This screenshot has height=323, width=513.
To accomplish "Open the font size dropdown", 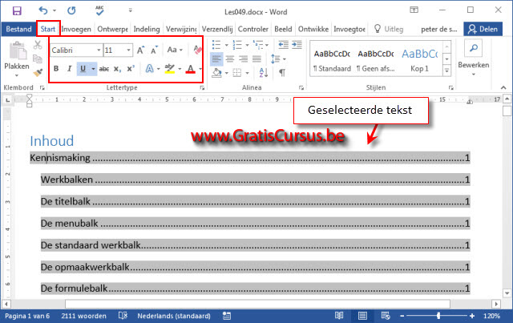I will (x=128, y=50).
